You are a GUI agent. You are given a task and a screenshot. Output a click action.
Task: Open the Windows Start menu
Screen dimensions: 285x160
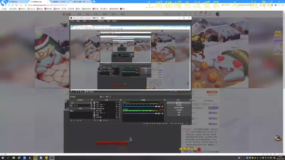click(x=2, y=158)
